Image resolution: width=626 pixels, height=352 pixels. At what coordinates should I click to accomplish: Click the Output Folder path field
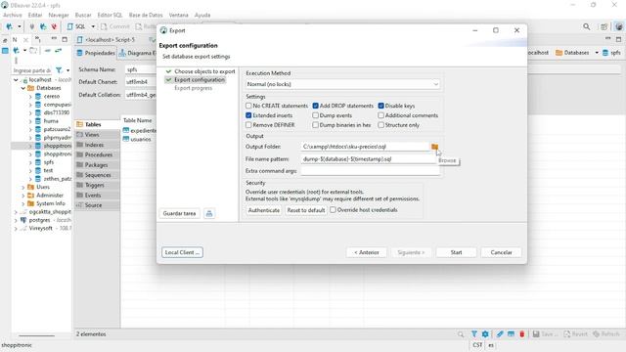tap(365, 147)
